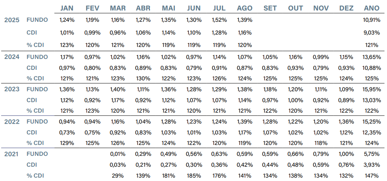Select 2021 March FUNDO value 0,01%
The width and height of the screenshot is (387, 181).
pos(118,154)
